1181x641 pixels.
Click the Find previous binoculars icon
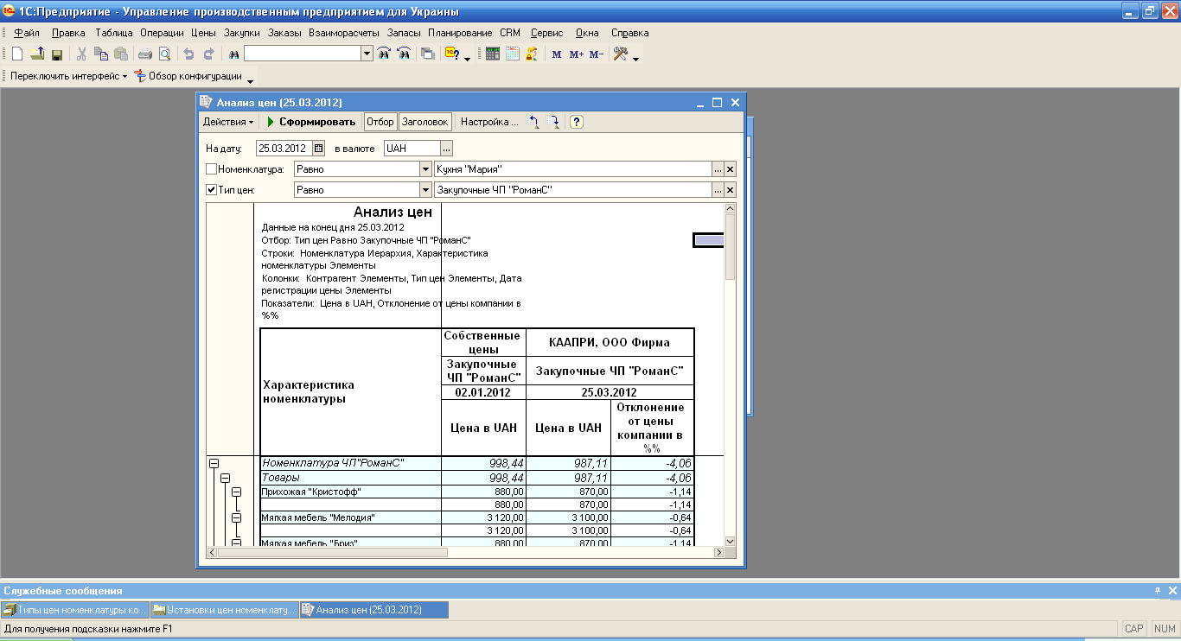coord(404,54)
